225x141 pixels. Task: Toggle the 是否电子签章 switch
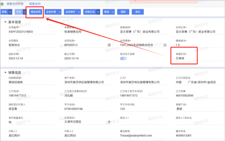[x=123, y=59]
